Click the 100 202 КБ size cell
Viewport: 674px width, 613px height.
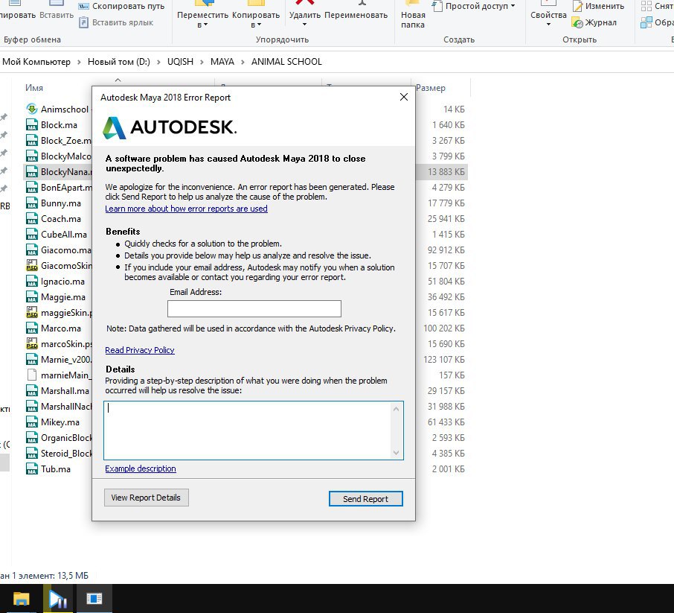pos(444,328)
